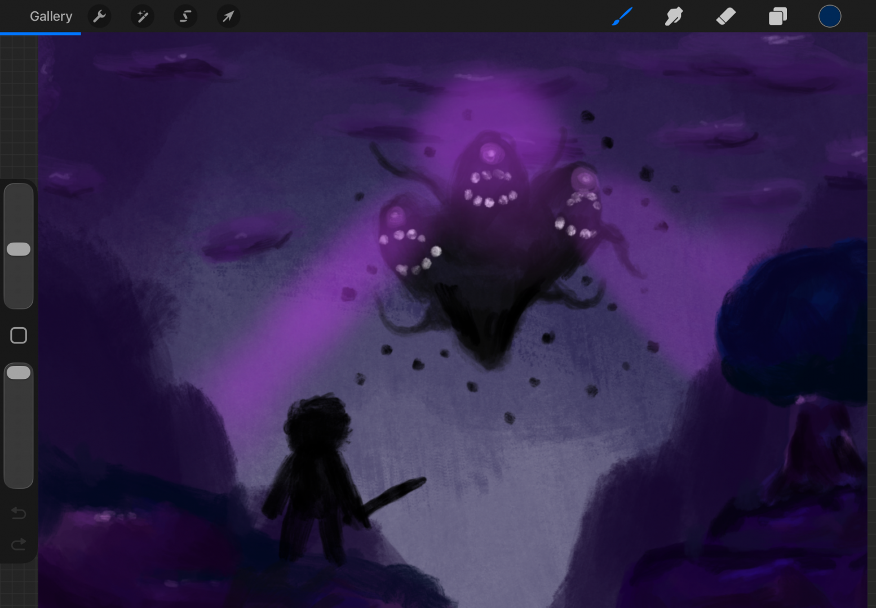Return to the Gallery

point(51,16)
